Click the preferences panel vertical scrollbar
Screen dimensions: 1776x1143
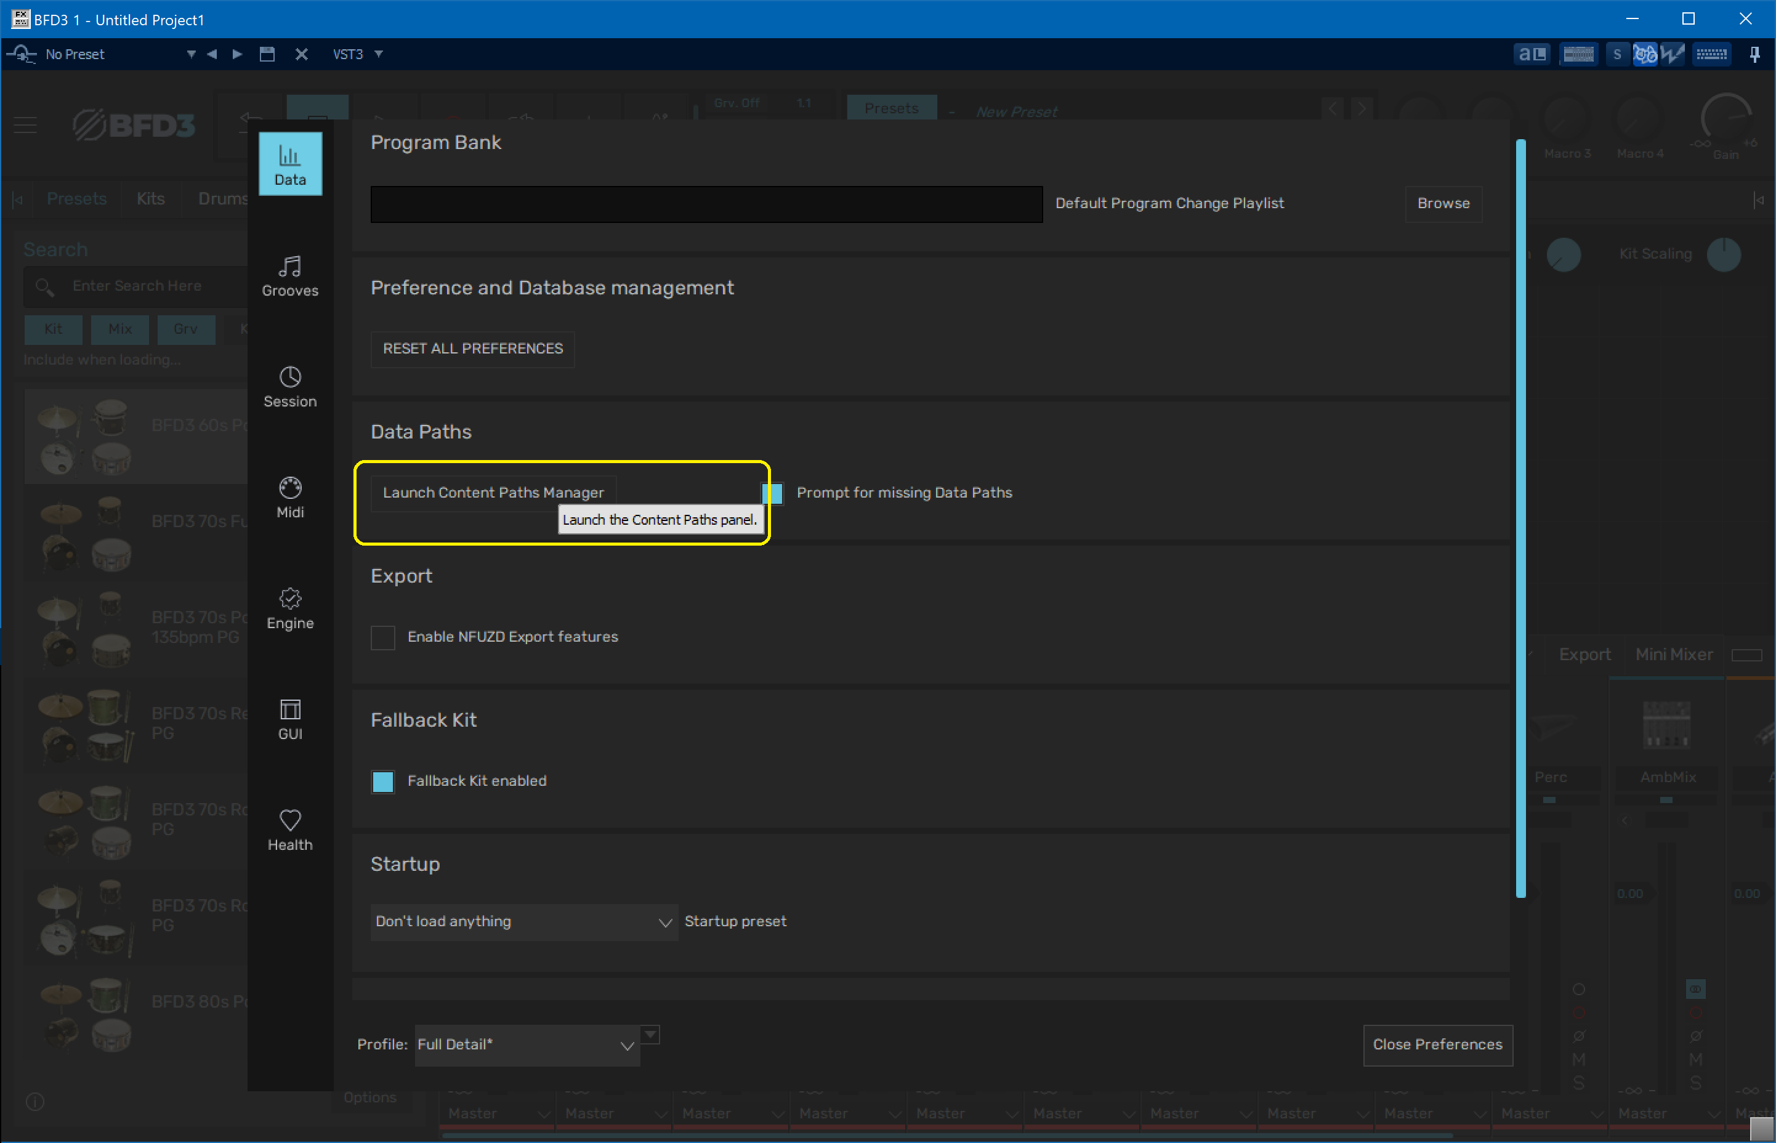click(1520, 518)
